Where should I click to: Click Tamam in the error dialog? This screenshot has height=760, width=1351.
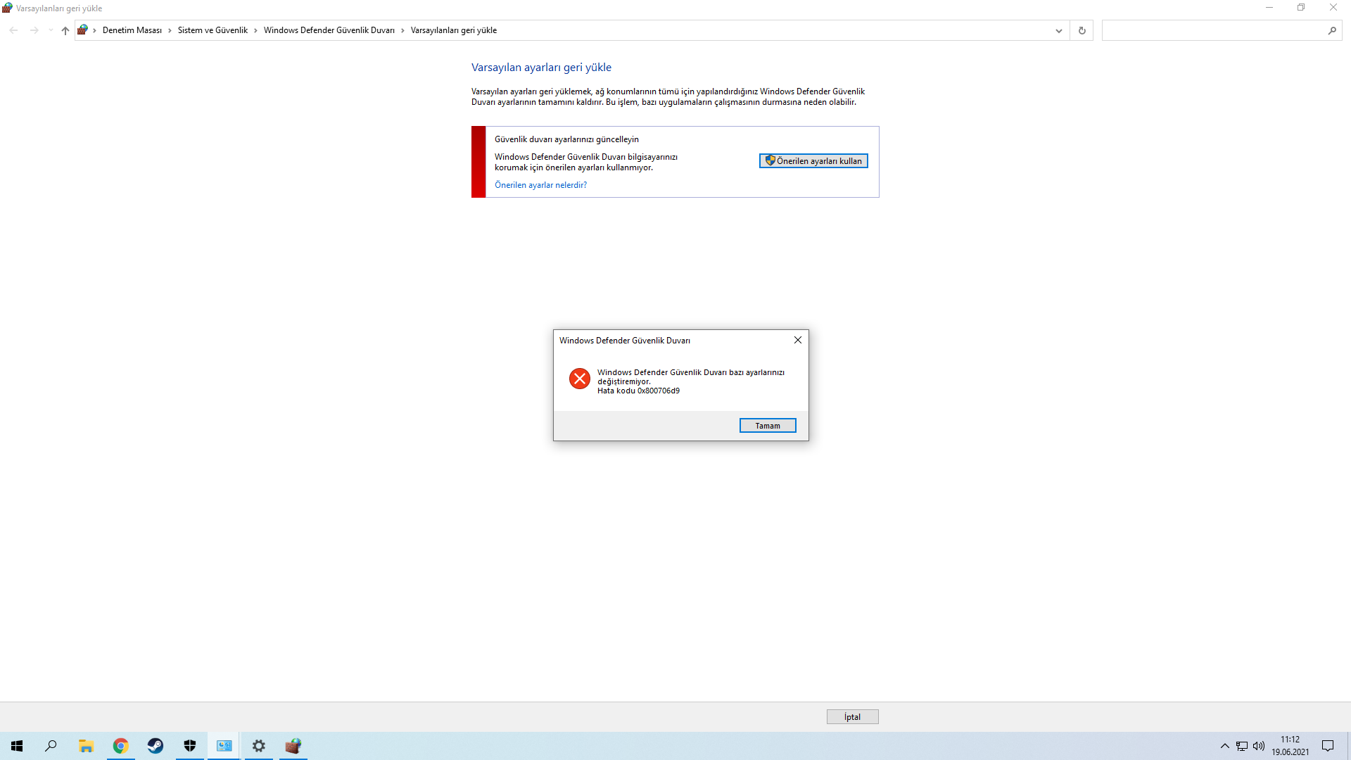point(767,426)
